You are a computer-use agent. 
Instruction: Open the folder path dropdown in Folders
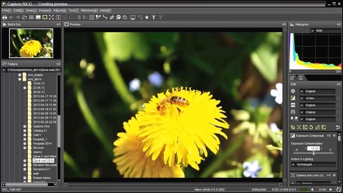pos(4,70)
